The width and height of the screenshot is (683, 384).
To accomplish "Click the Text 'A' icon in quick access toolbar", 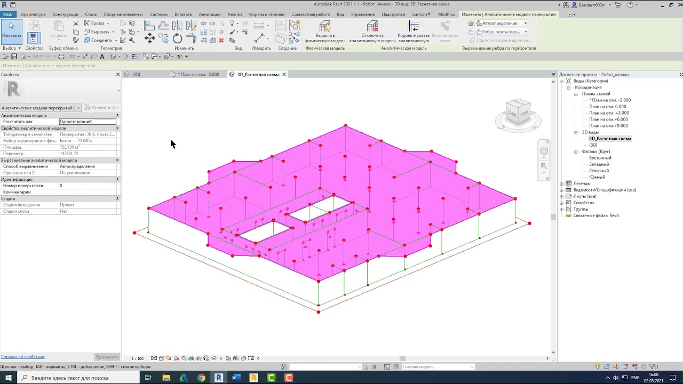I will click(x=102, y=57).
